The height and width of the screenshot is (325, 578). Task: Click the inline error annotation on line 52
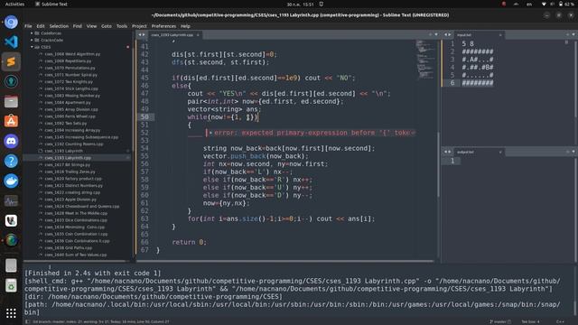[312, 133]
